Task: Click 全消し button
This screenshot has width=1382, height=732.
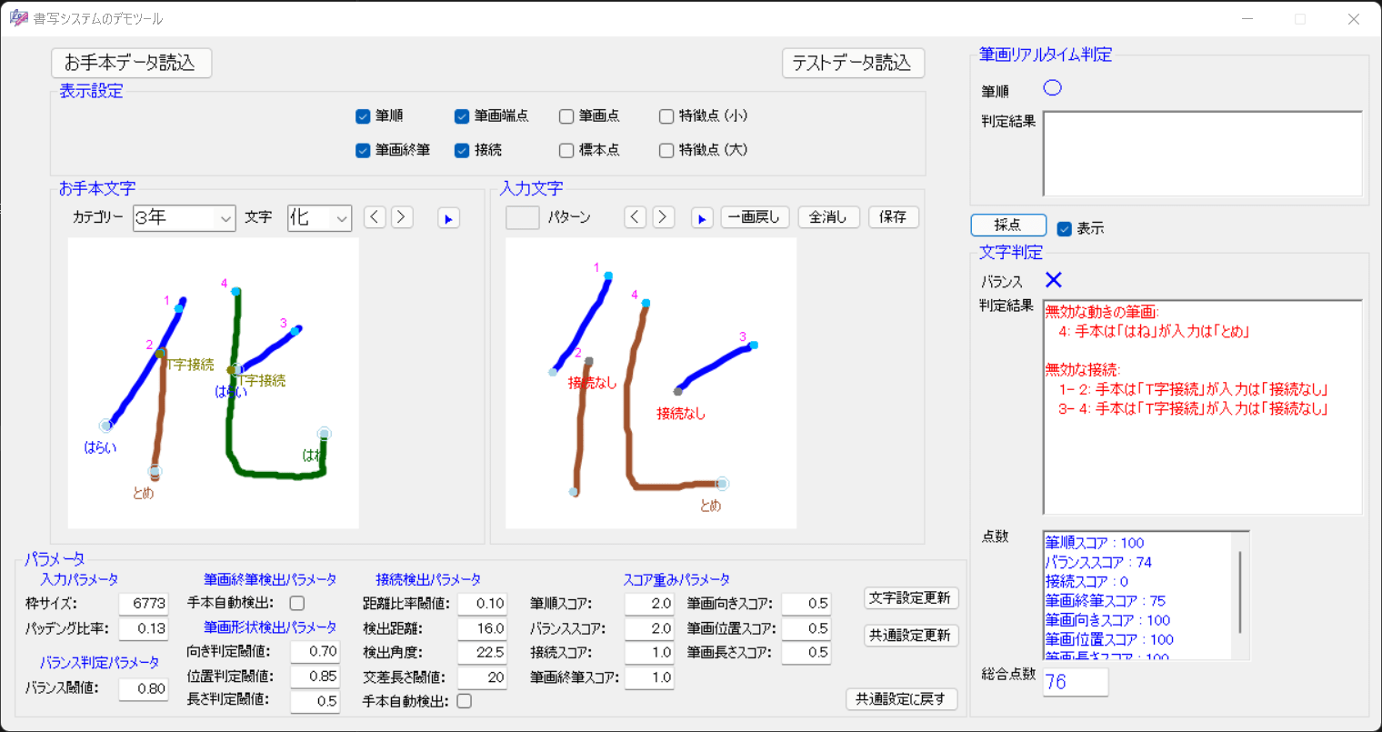Action: [829, 217]
